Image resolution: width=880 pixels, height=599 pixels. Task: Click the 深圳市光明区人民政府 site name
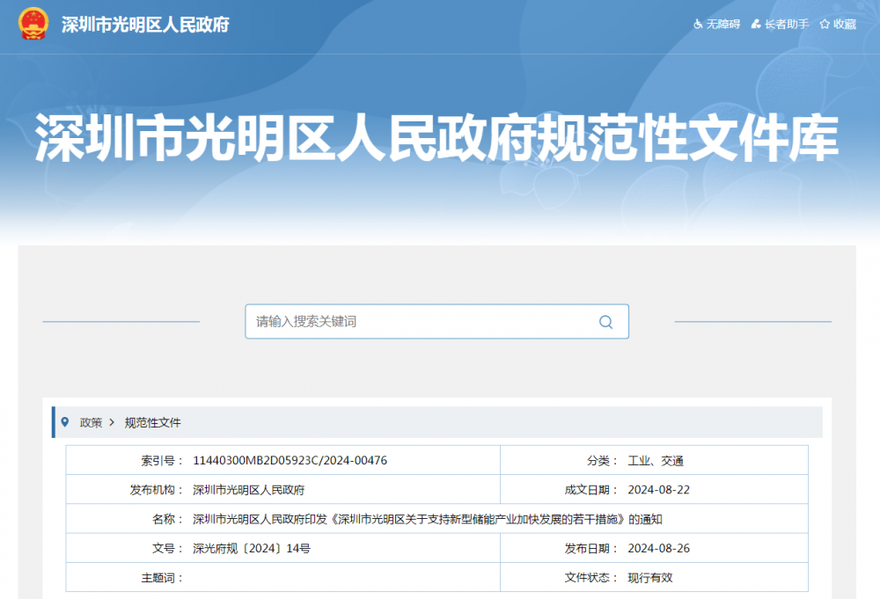pyautogui.click(x=143, y=26)
